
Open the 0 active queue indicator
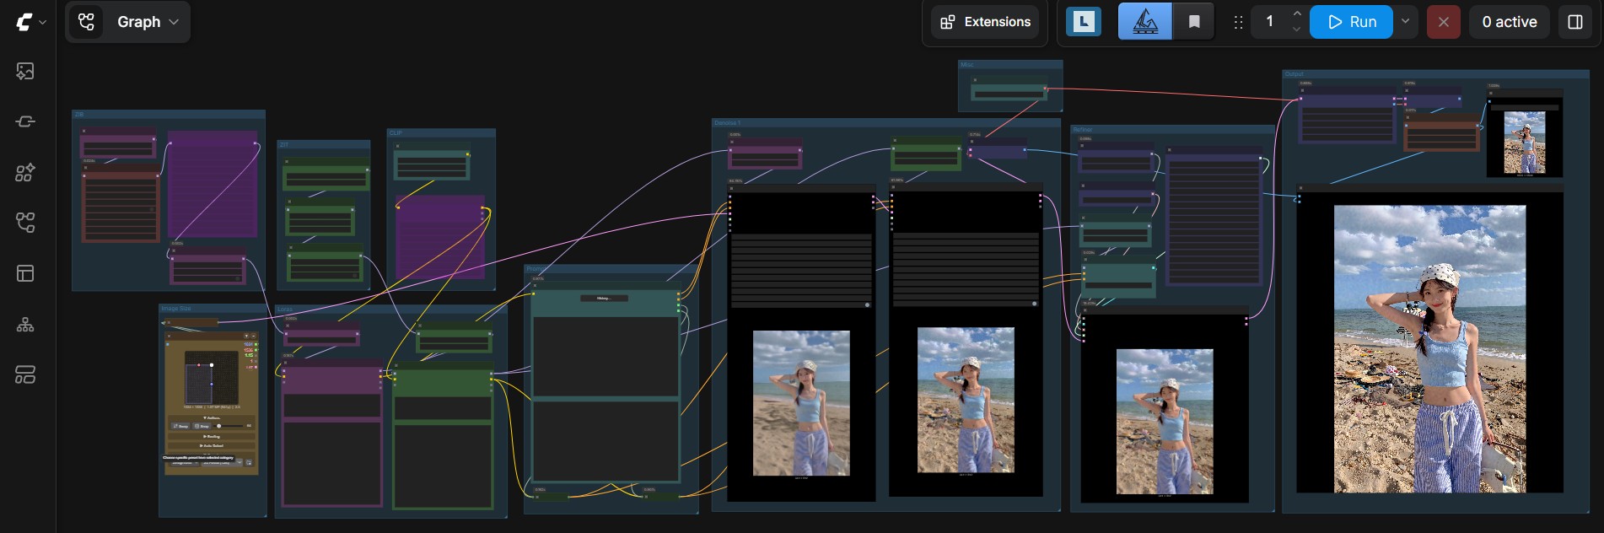(x=1510, y=22)
